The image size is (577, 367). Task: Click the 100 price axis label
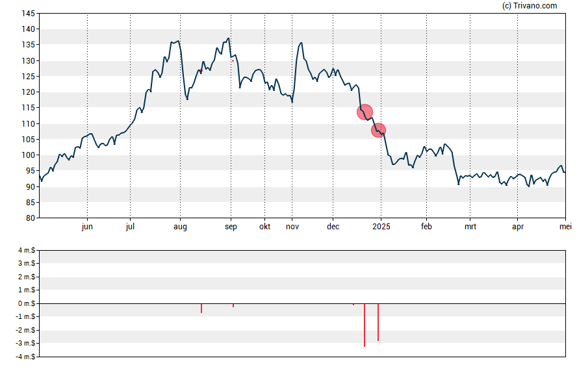point(29,155)
